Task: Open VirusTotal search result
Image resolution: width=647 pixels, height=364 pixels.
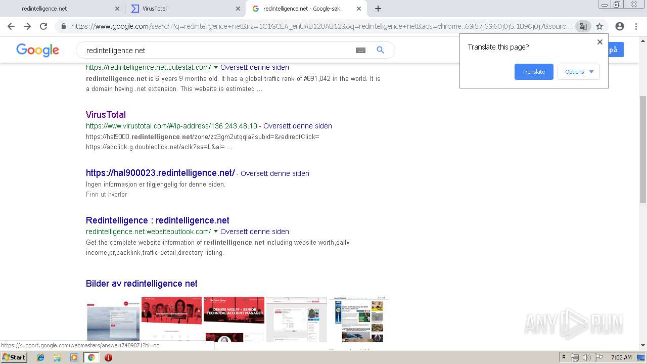Action: [x=106, y=115]
